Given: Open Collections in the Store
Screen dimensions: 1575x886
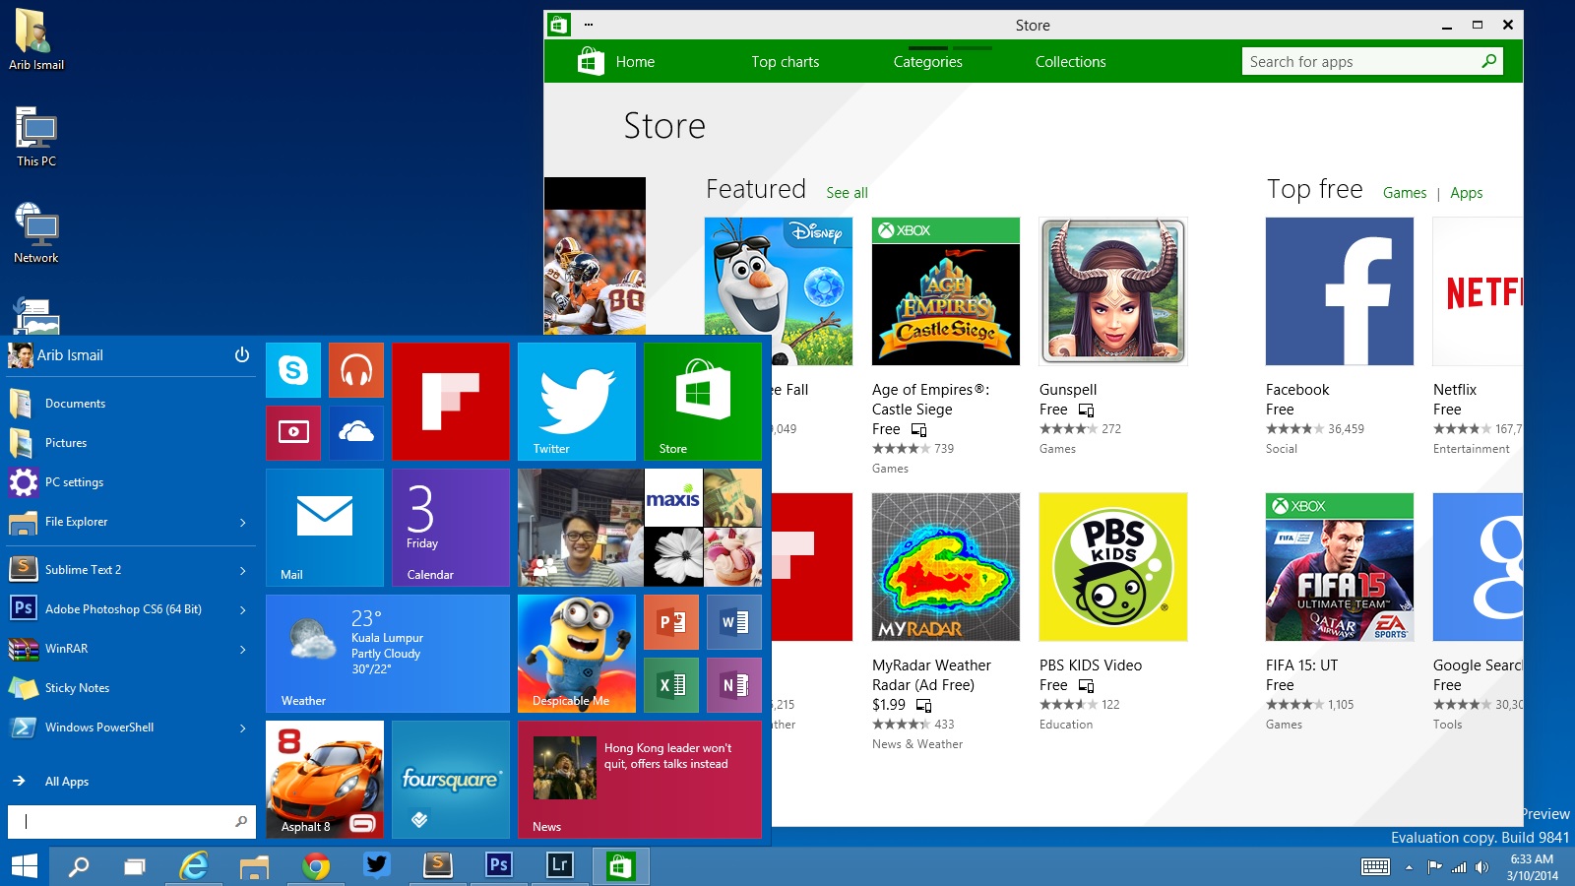Looking at the screenshot, I should coord(1070,61).
